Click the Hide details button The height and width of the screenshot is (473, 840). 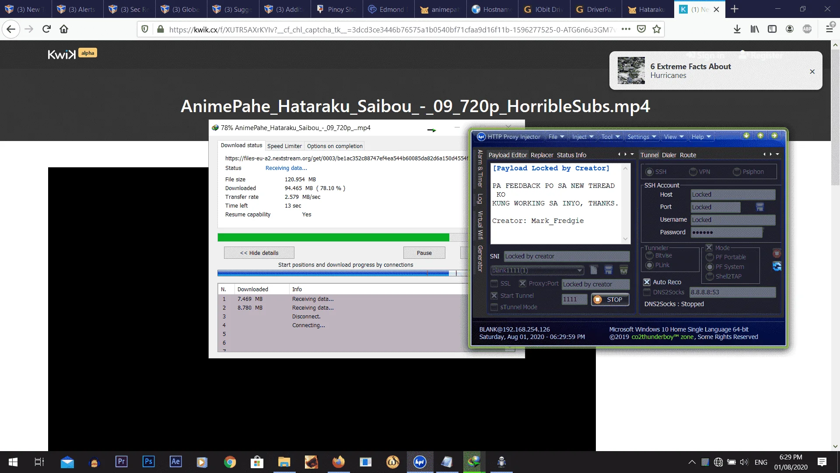click(259, 253)
